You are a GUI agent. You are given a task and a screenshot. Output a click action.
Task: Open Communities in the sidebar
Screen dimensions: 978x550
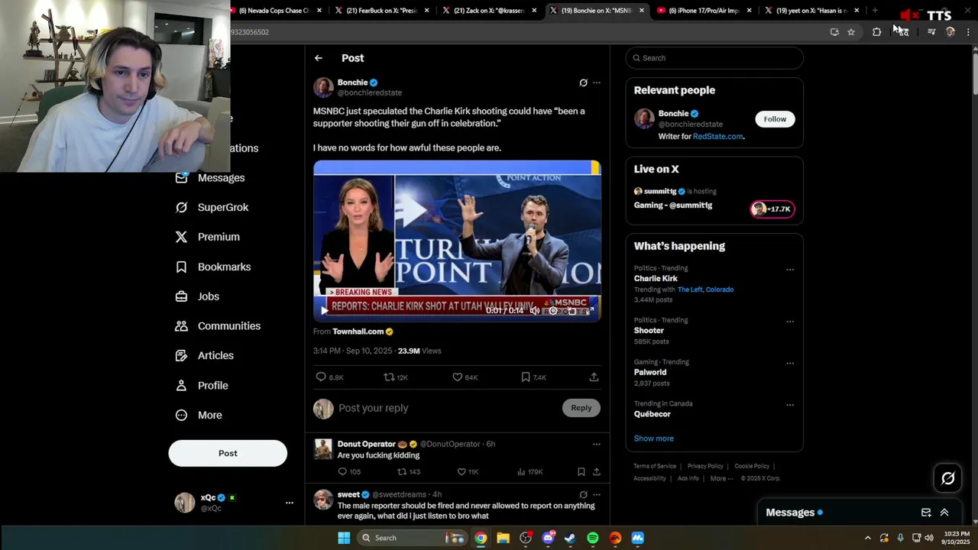click(218, 326)
